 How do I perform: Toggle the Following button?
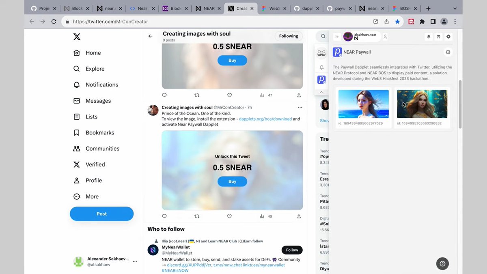coord(289,36)
